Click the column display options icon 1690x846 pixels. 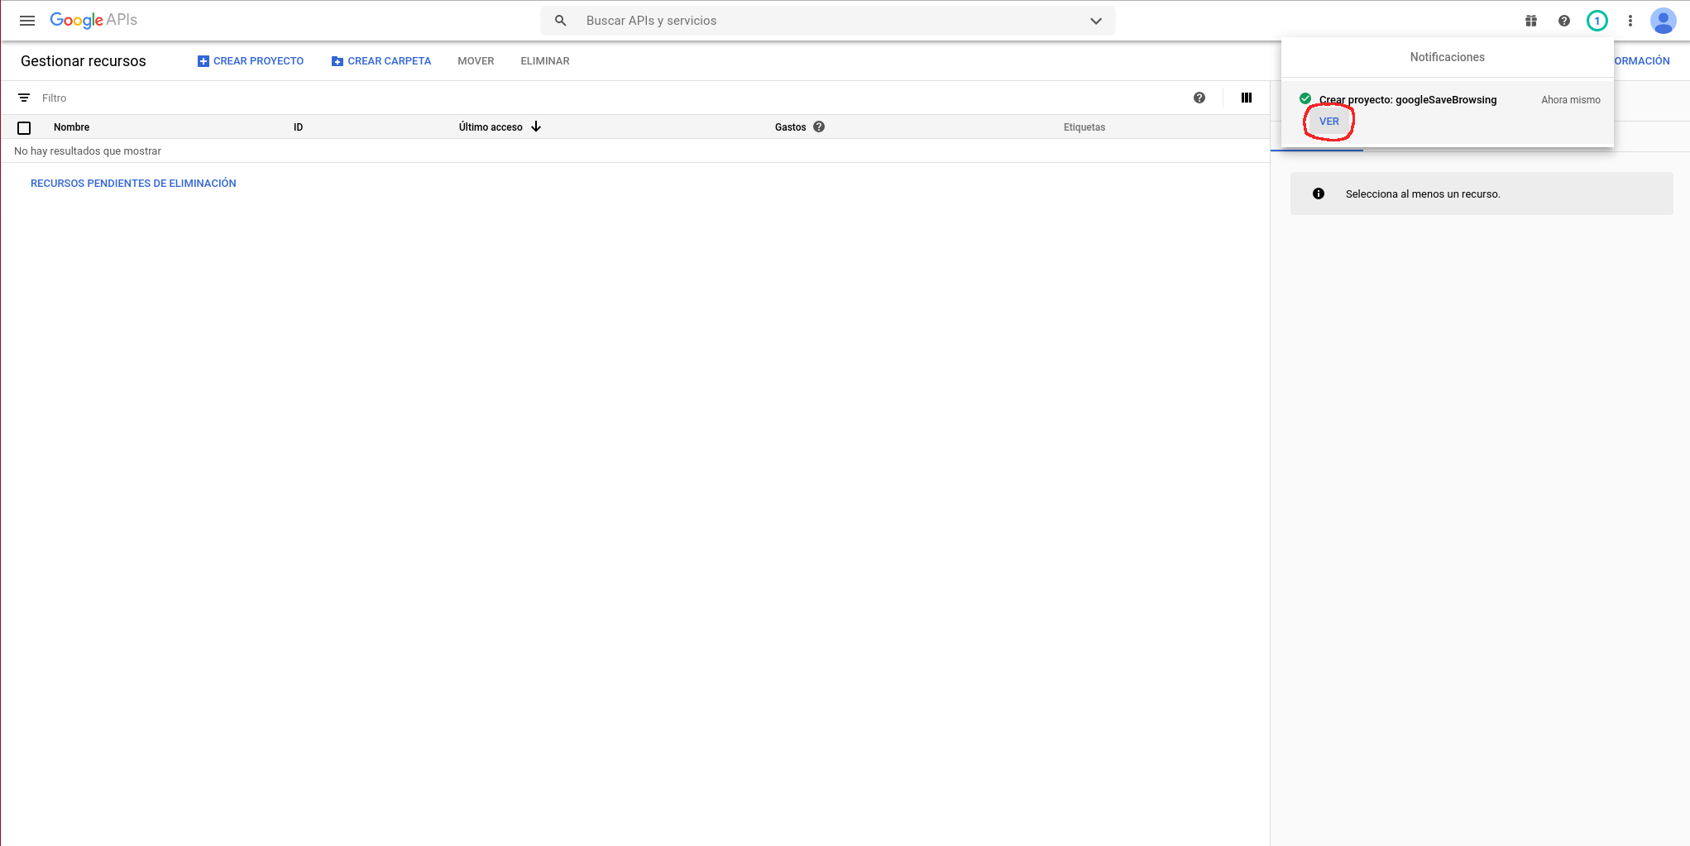coord(1247,98)
